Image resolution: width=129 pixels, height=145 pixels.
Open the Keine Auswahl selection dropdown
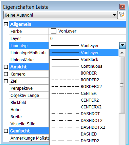click(x=60, y=15)
